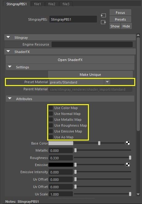Click the StingrayPBS name input field

(73, 19)
